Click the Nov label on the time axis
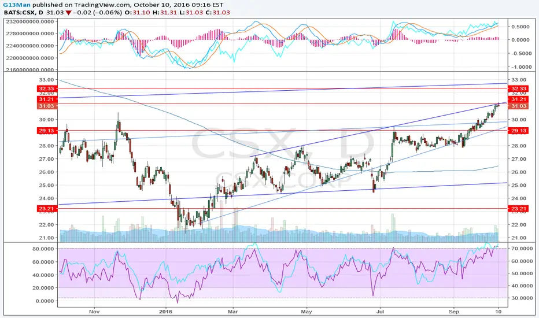 pyautogui.click(x=94, y=312)
